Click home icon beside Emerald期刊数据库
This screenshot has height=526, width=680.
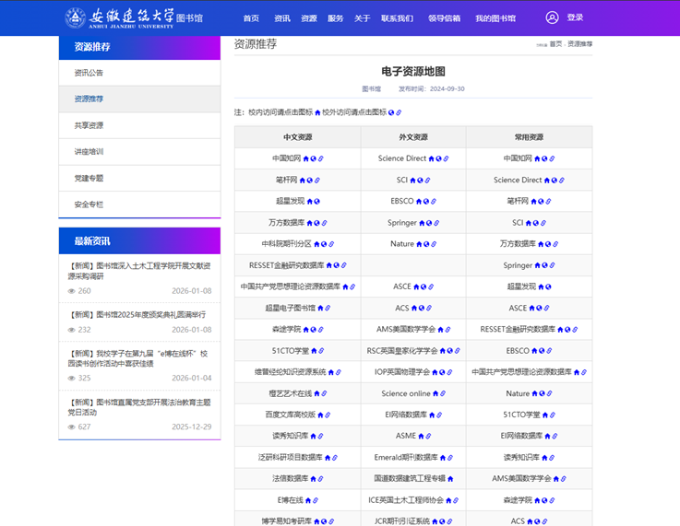444,458
